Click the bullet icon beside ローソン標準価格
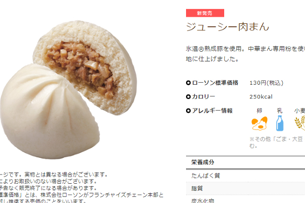Screen dimensions: 305x203 pyautogui.click(x=188, y=83)
